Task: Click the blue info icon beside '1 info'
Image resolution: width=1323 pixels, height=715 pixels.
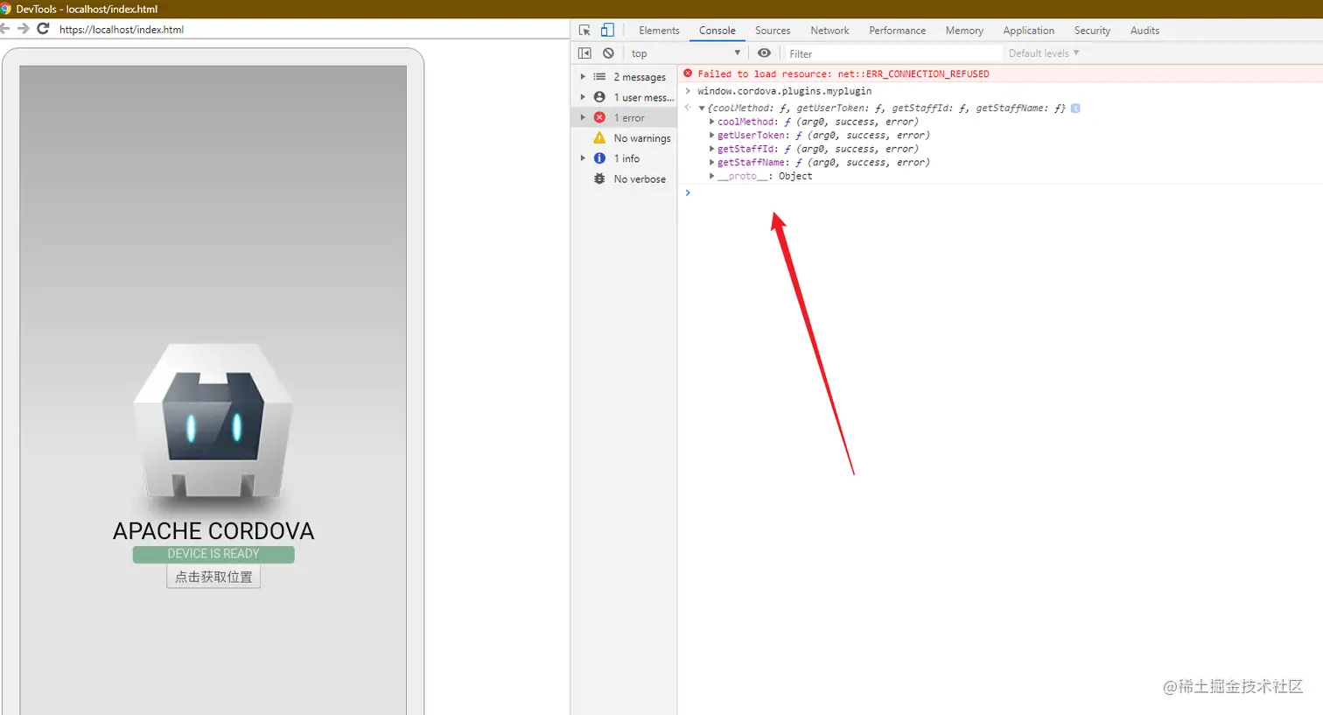Action: (x=599, y=158)
